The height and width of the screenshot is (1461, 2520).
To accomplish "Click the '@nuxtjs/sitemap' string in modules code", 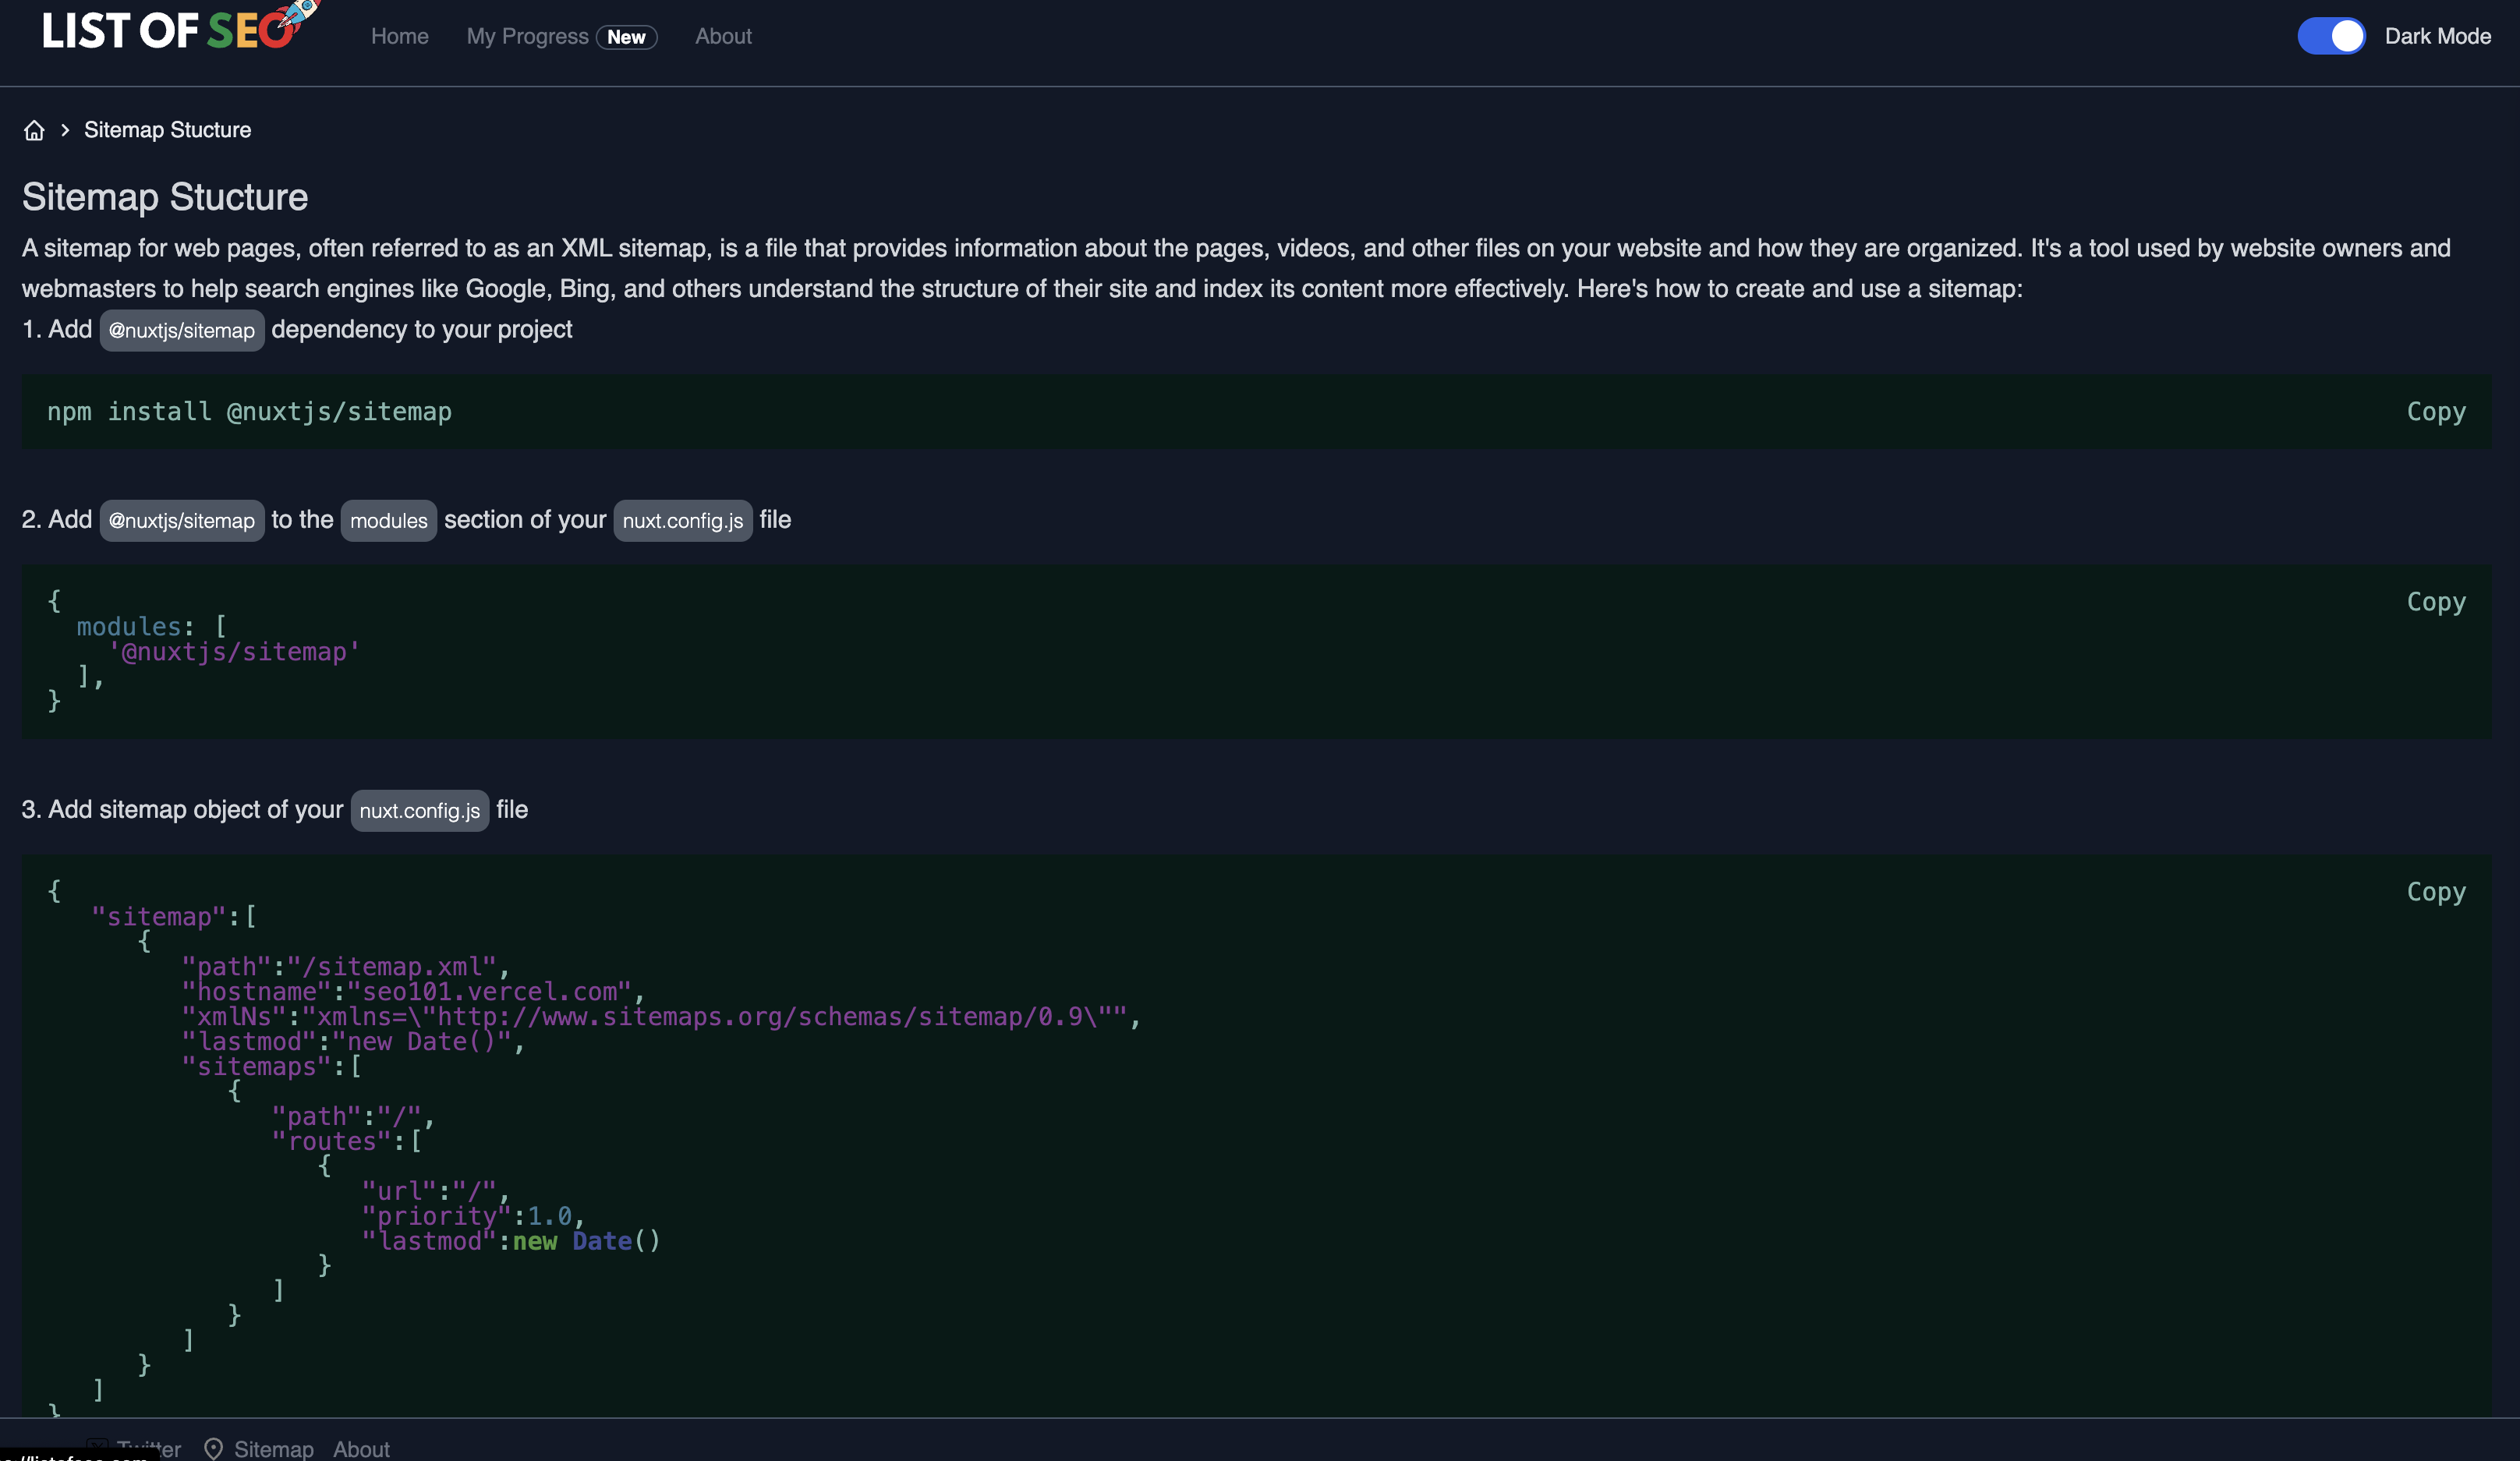I will (x=233, y=652).
